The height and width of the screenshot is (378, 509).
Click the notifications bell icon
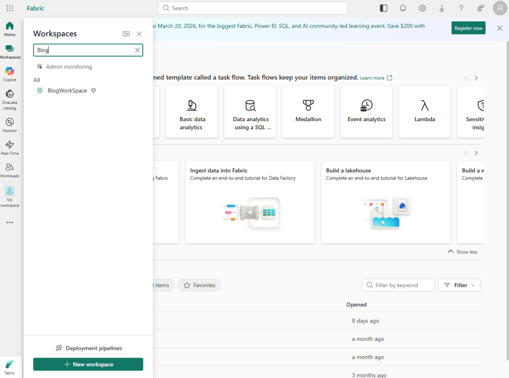[403, 8]
